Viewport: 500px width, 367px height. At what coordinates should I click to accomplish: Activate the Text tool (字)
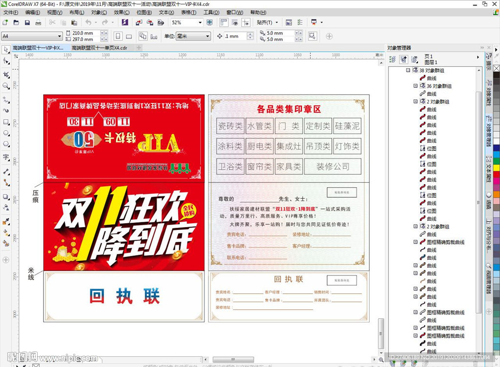pyautogui.click(x=6, y=157)
